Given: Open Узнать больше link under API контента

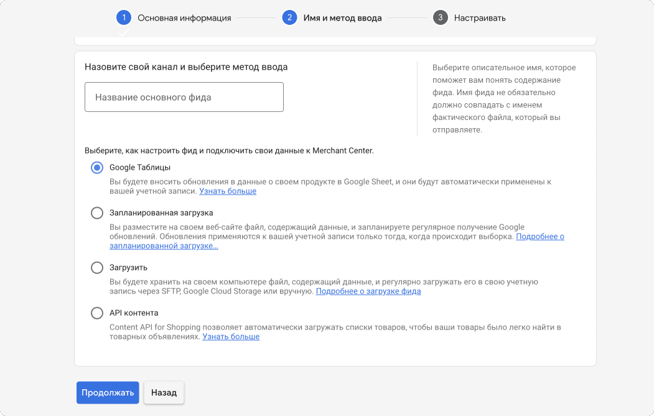Looking at the screenshot, I should tap(231, 337).
